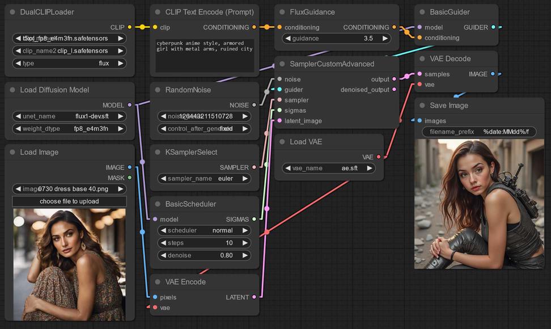Open the Load Image file name combo

[69, 189]
